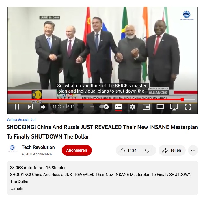Expand description with ...mehr
The image size is (205, 204).
click(x=17, y=189)
